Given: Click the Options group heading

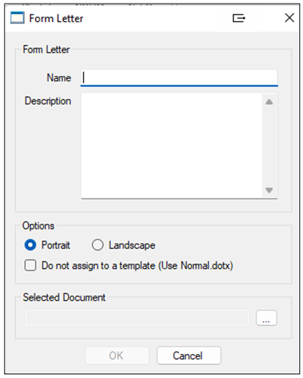Looking at the screenshot, I should pos(39,226).
